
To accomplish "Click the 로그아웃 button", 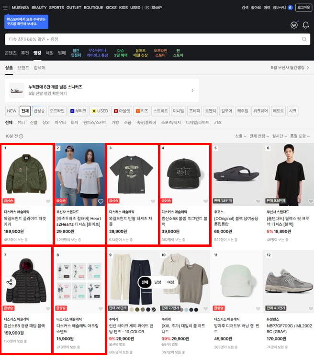I will [303, 7].
